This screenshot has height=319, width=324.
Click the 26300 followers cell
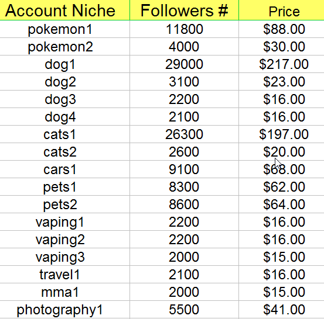click(184, 134)
